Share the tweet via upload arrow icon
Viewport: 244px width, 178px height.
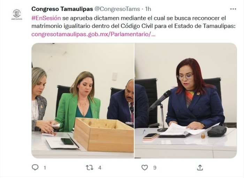200,168
